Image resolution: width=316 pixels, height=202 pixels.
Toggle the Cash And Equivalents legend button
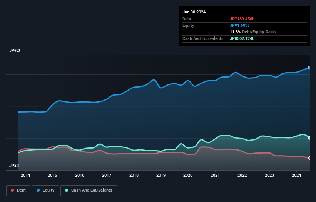(89, 190)
